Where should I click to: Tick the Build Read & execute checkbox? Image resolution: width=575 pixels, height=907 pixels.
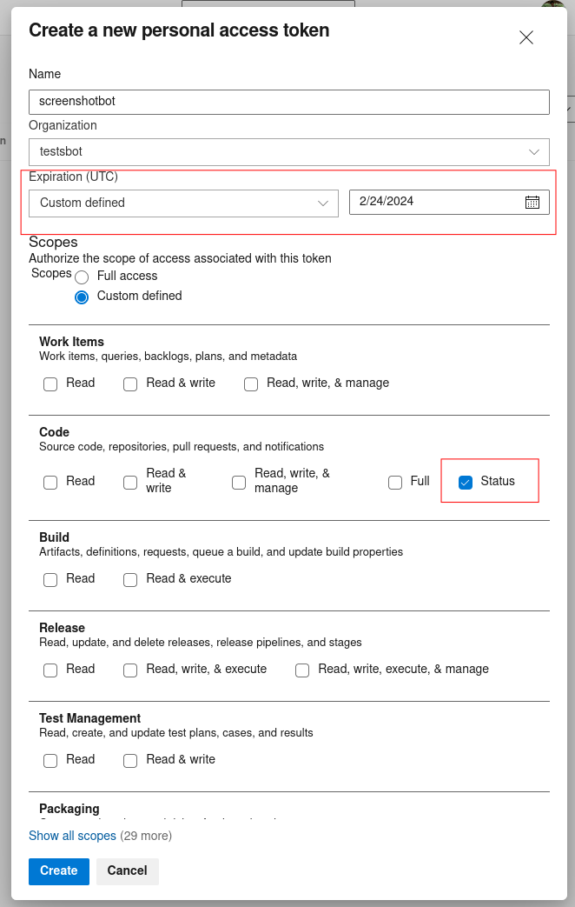point(130,579)
